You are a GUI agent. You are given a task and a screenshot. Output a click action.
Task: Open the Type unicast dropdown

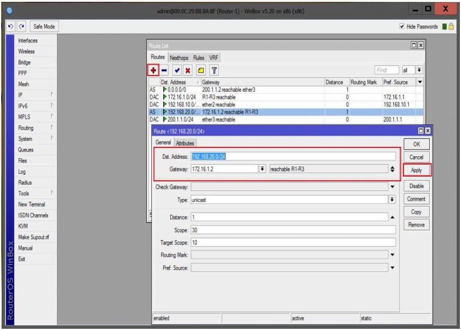pos(392,200)
